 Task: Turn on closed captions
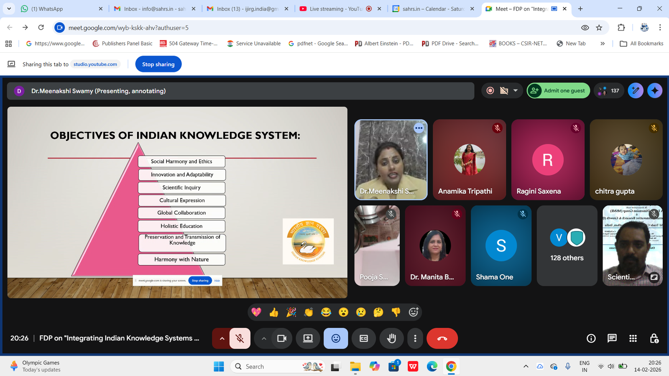coord(364,338)
